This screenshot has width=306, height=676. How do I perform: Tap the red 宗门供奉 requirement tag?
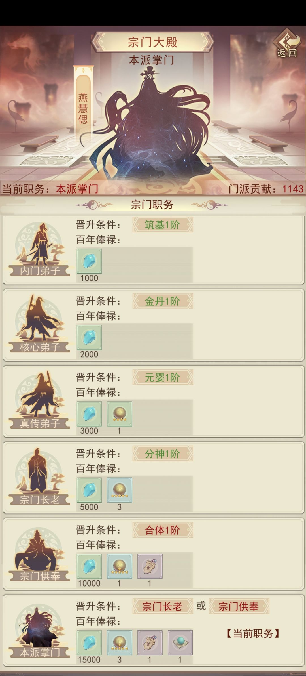coord(239,606)
